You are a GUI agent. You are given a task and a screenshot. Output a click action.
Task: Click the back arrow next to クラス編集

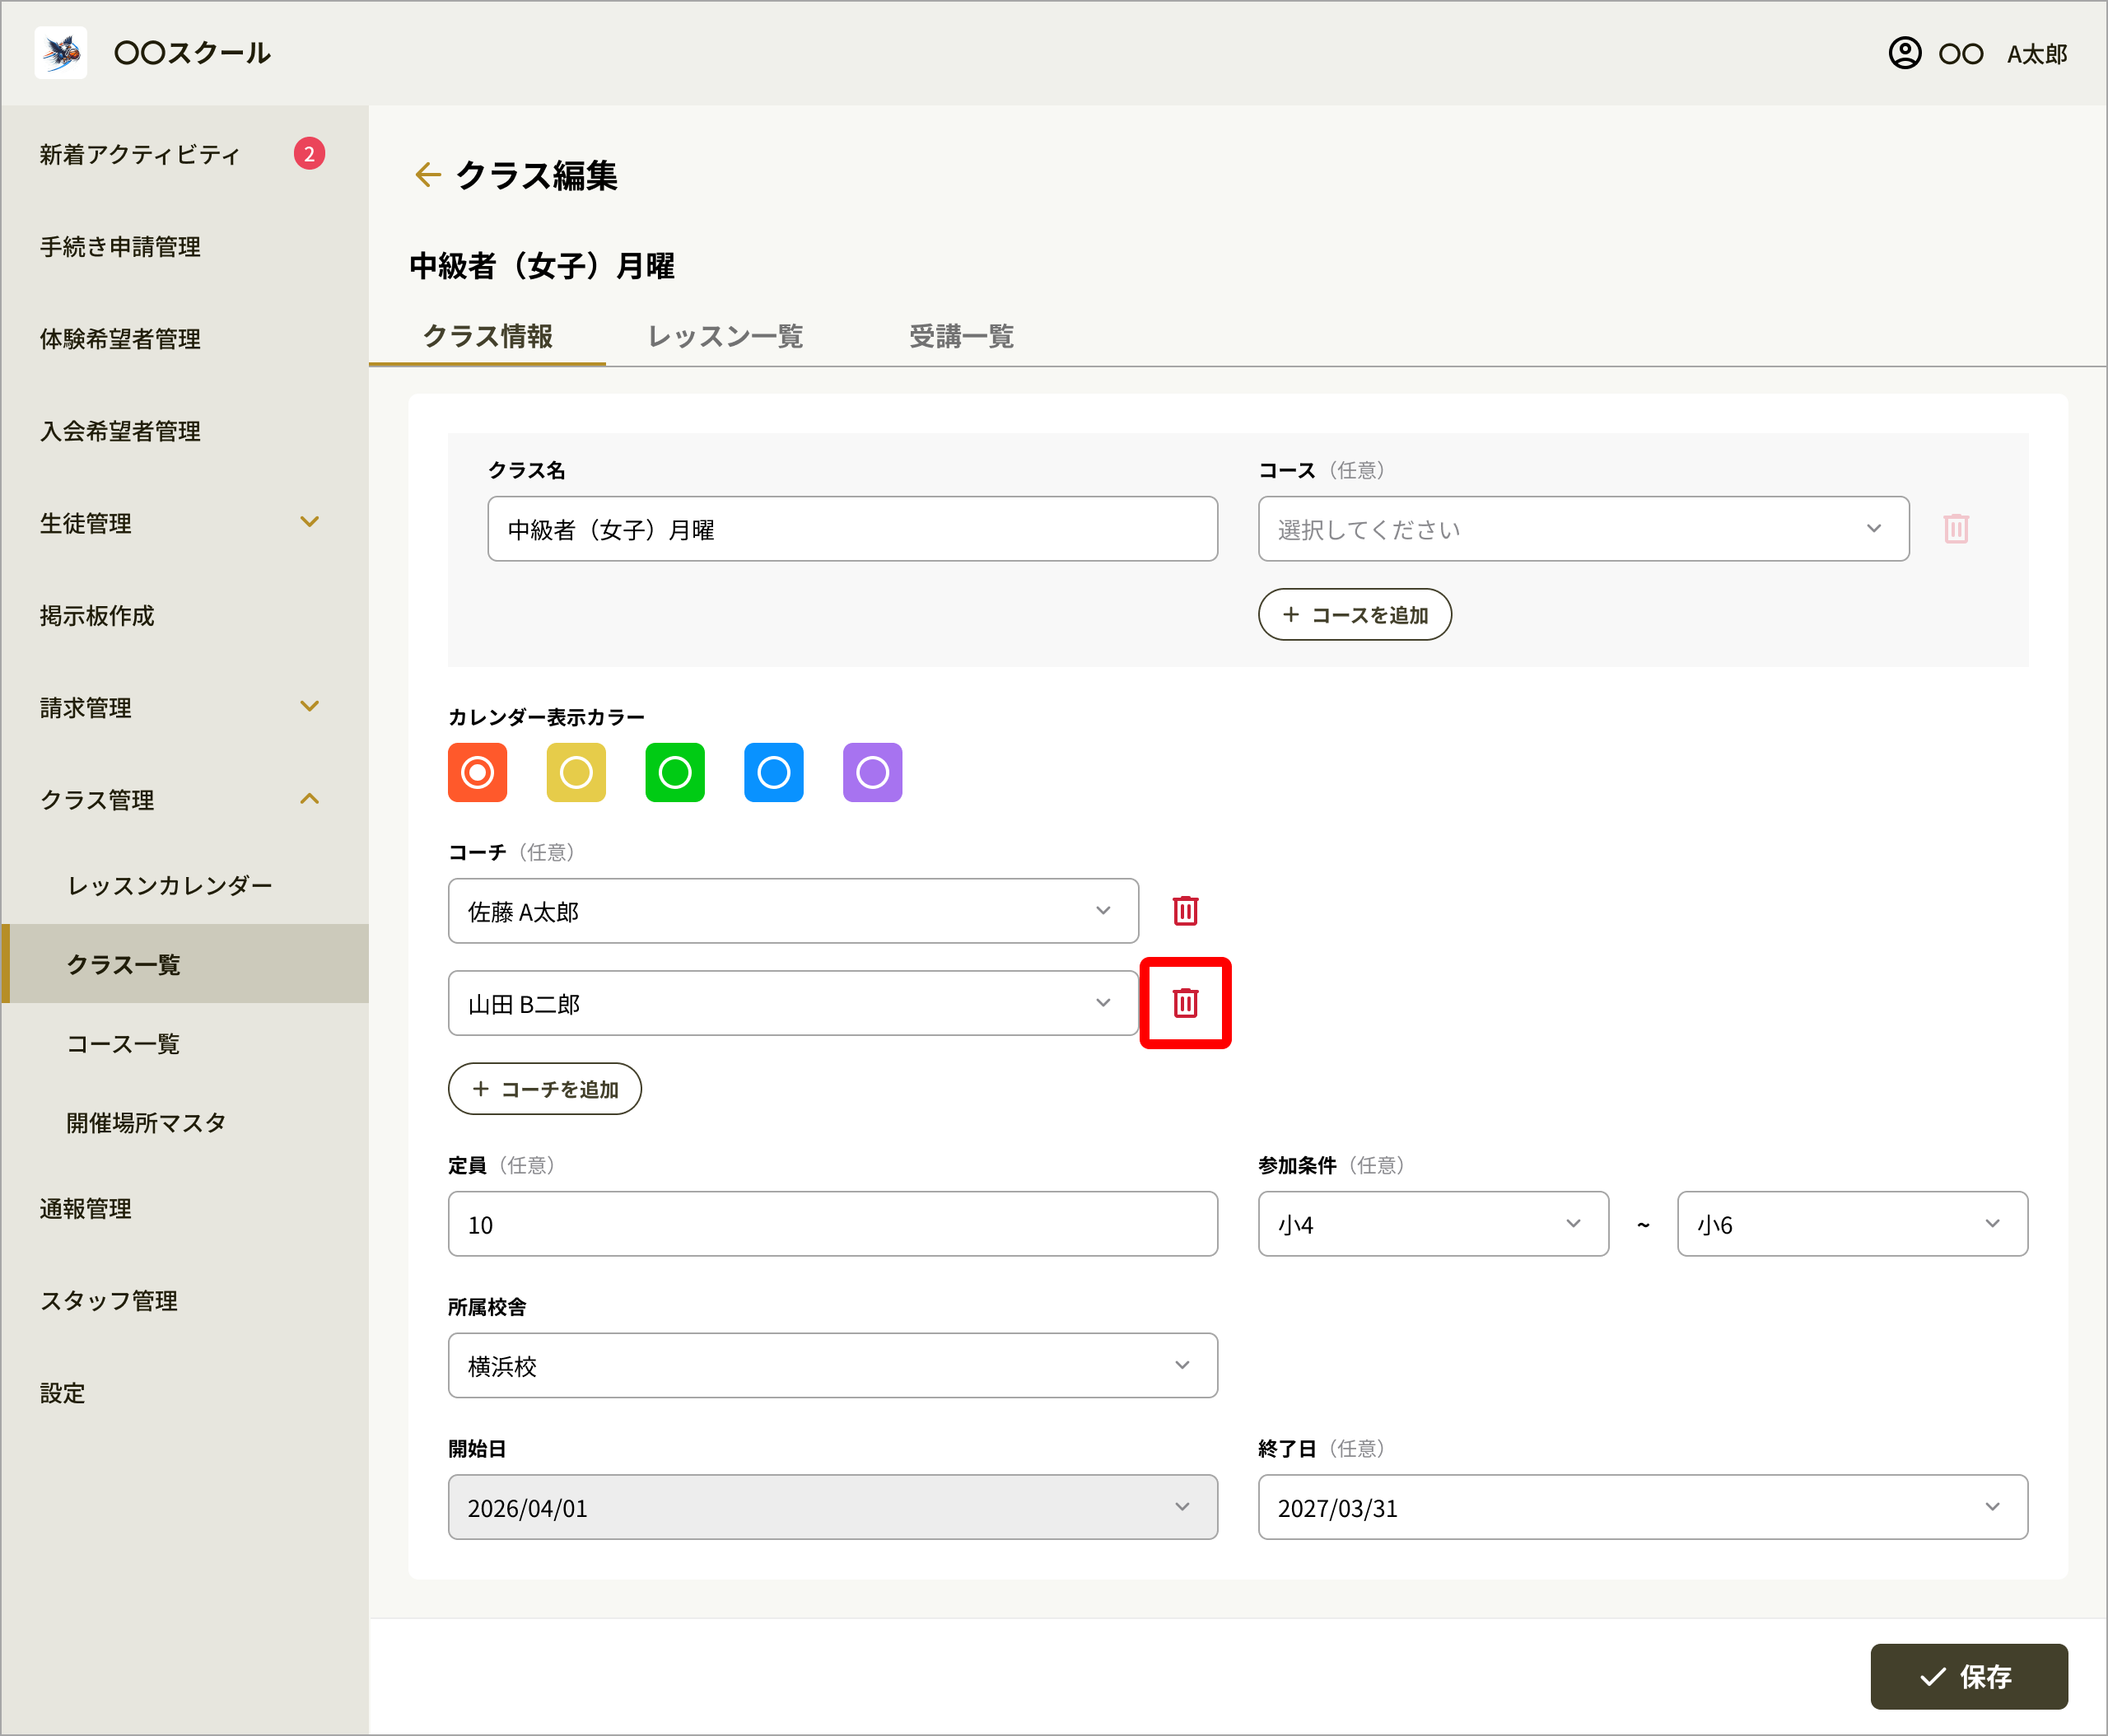[428, 175]
